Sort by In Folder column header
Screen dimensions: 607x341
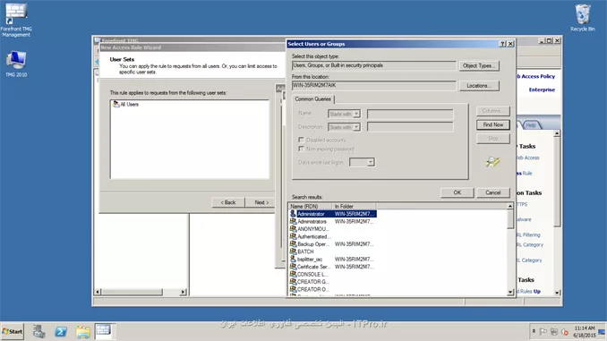(x=354, y=207)
